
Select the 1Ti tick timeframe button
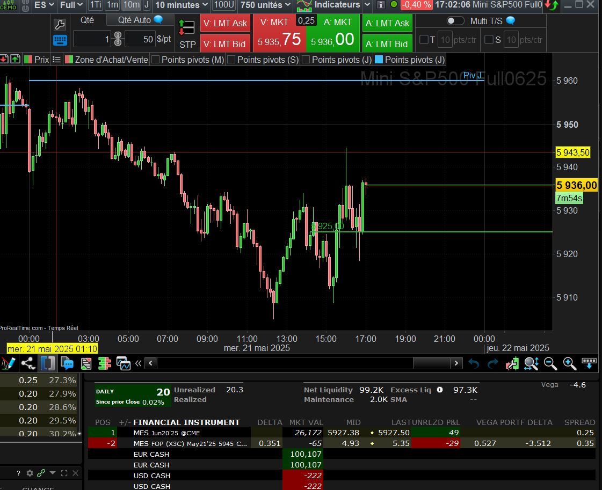click(95, 5)
